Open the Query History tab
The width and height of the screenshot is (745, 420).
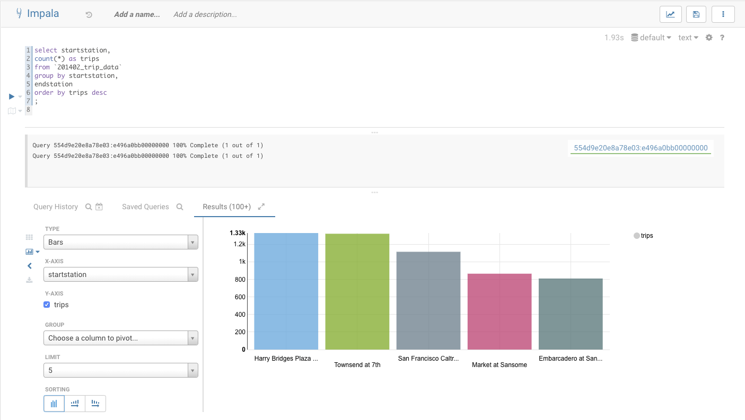(x=55, y=207)
